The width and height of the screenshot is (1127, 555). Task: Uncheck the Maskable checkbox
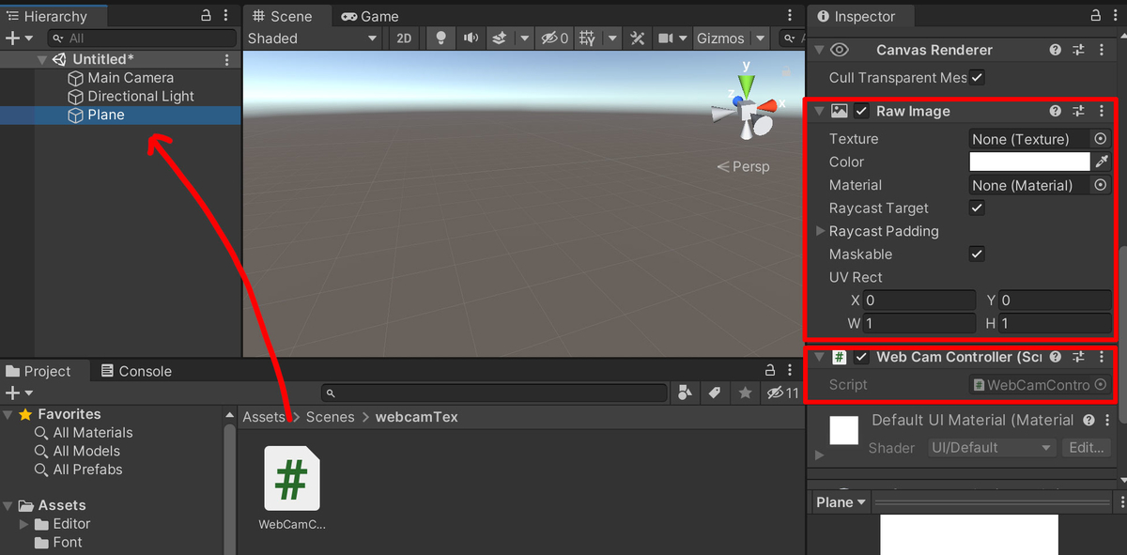(977, 254)
